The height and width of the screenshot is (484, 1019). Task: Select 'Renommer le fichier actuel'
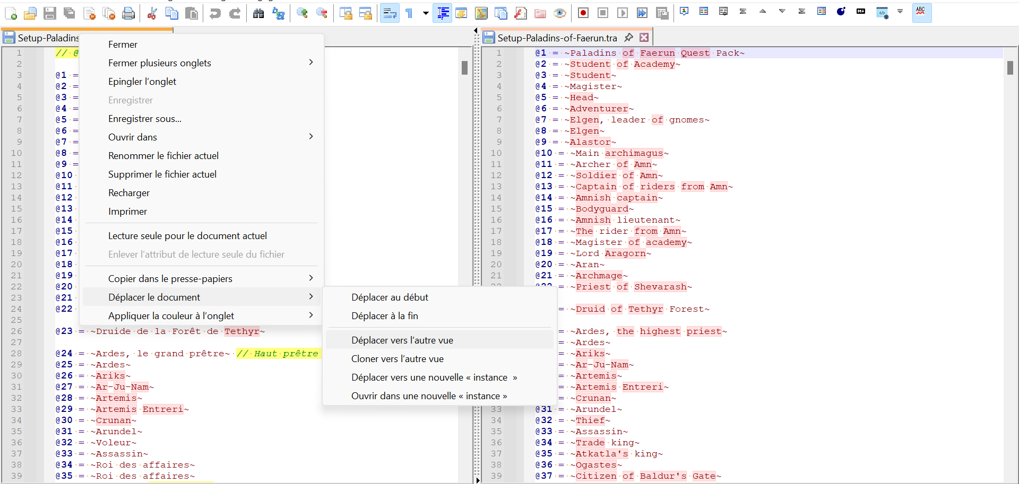[202, 156]
